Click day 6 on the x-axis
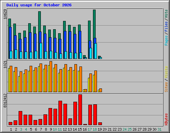Image resolution: width=170 pixels, height=133 pixels. pos(36,129)
